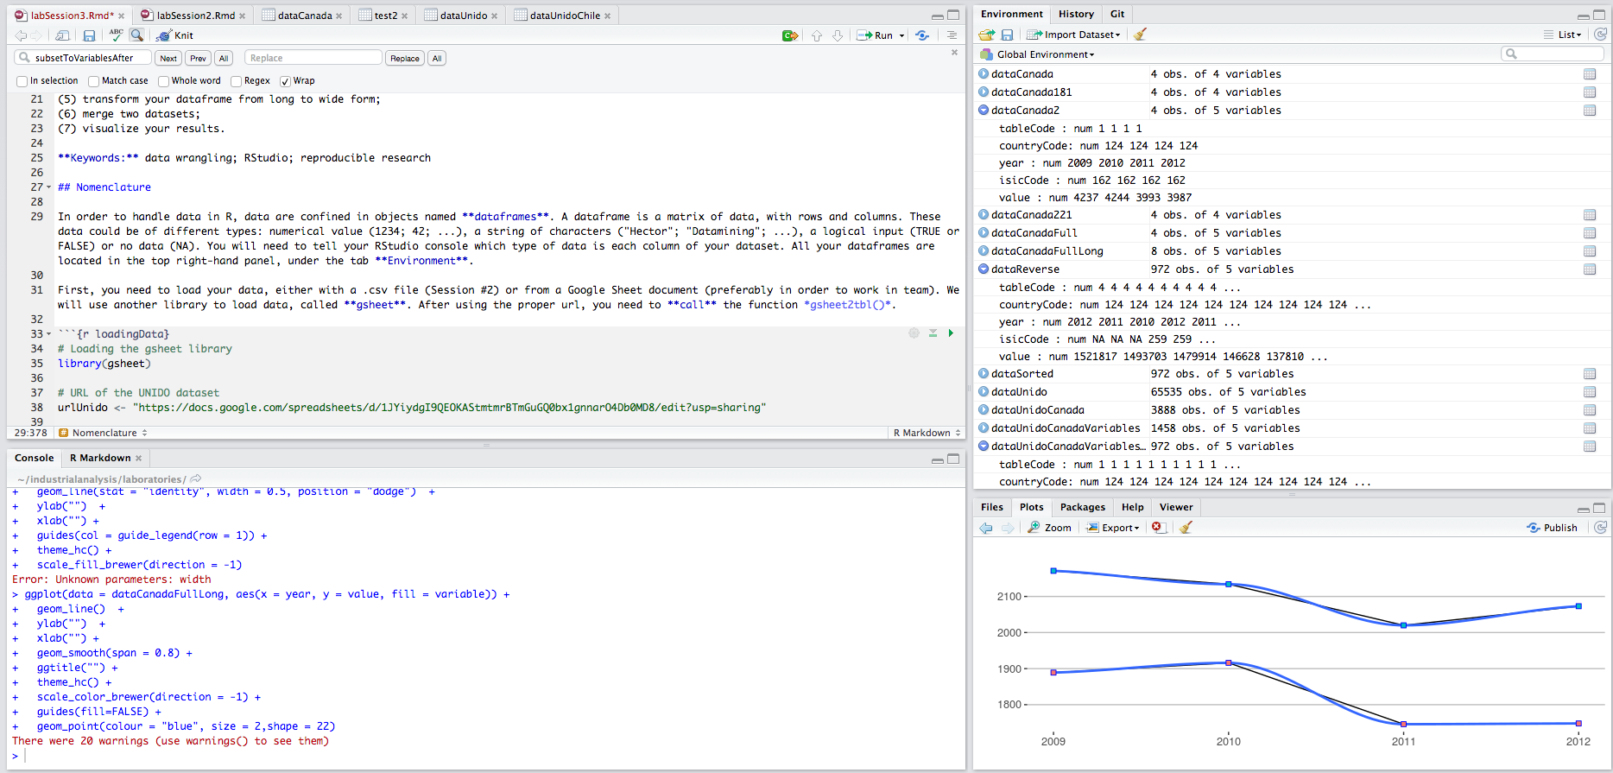Open the plot Export dropdown
1613x773 pixels.
(1113, 528)
